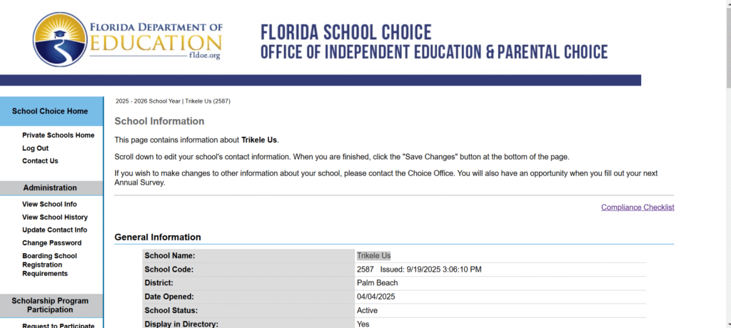
Task: Click the 2025 - 2026 School Year breadcrumb
Action: [x=148, y=101]
